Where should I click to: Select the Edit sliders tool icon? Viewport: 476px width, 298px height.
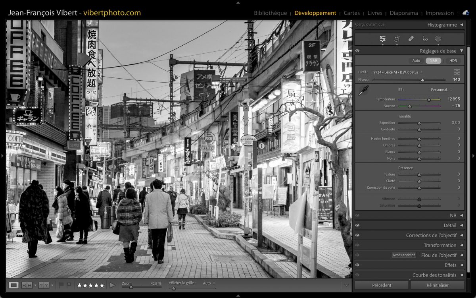(x=382, y=39)
